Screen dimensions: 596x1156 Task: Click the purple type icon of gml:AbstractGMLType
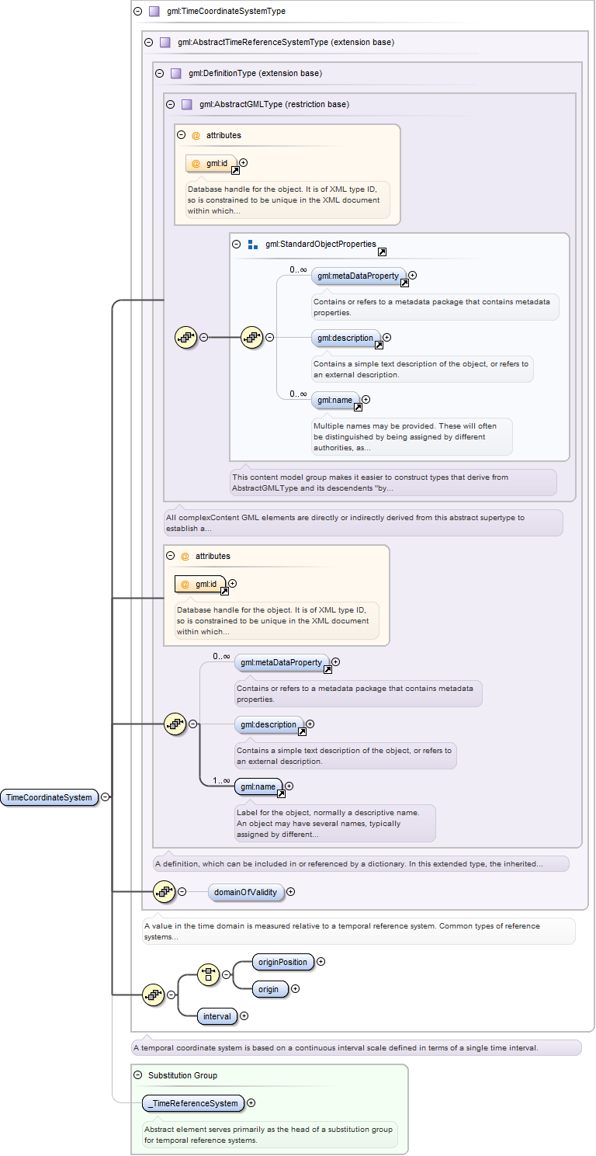186,104
